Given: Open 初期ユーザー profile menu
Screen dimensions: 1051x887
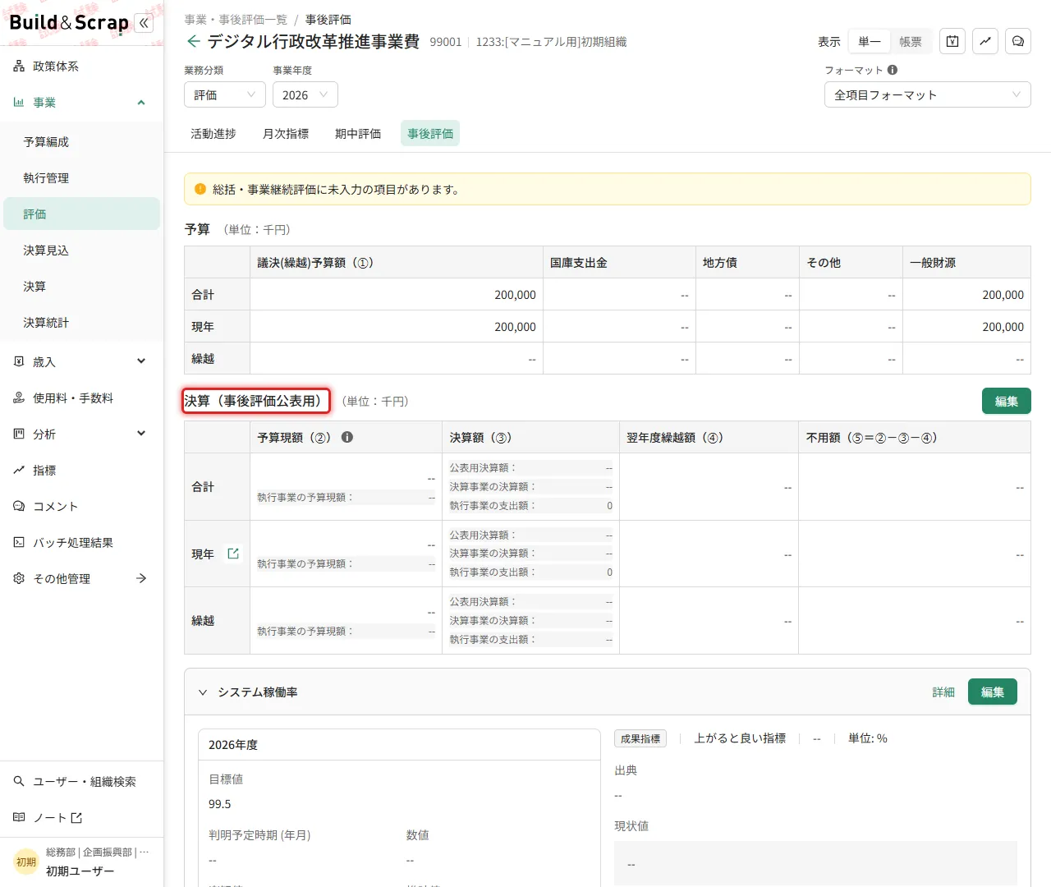Looking at the screenshot, I should [81, 862].
